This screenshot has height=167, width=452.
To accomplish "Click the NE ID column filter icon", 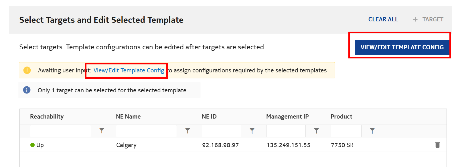I will (x=252, y=131).
